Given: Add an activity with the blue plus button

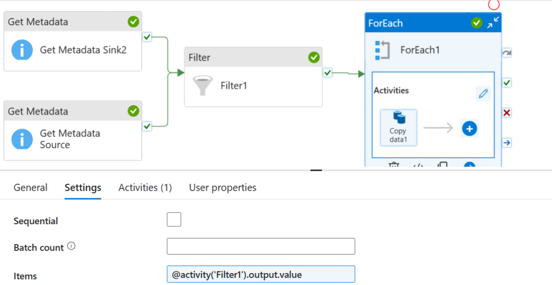Looking at the screenshot, I should [470, 129].
